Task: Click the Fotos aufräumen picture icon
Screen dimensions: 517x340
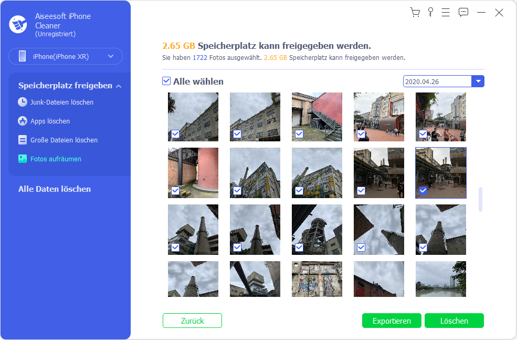Action: tap(23, 159)
